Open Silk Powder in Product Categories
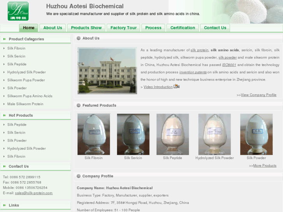283x212 pixels. click(17, 88)
